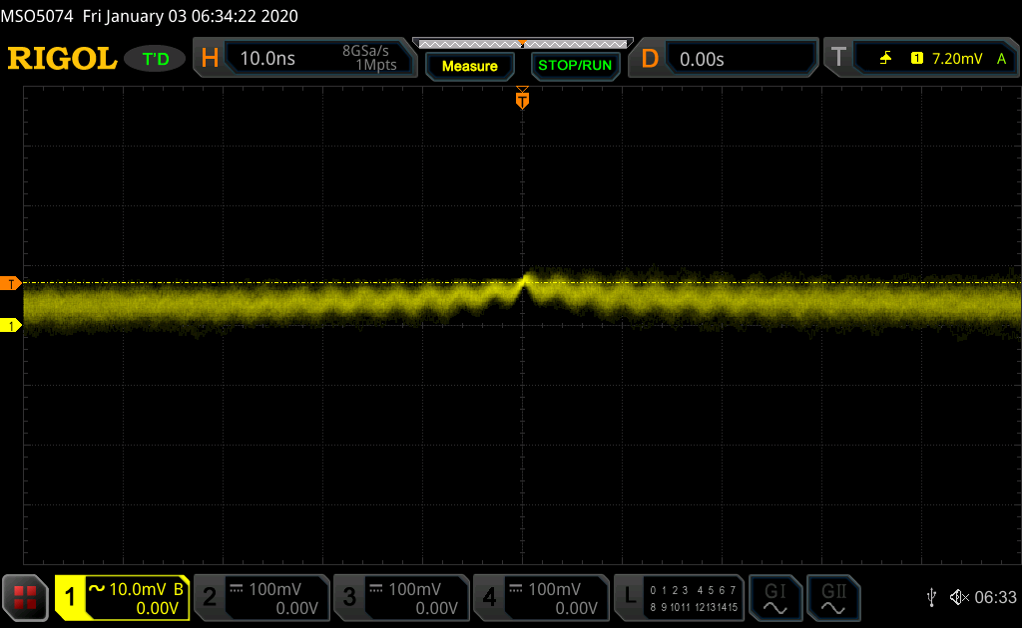
Task: Open the T trigger settings menu
Action: tap(838, 57)
